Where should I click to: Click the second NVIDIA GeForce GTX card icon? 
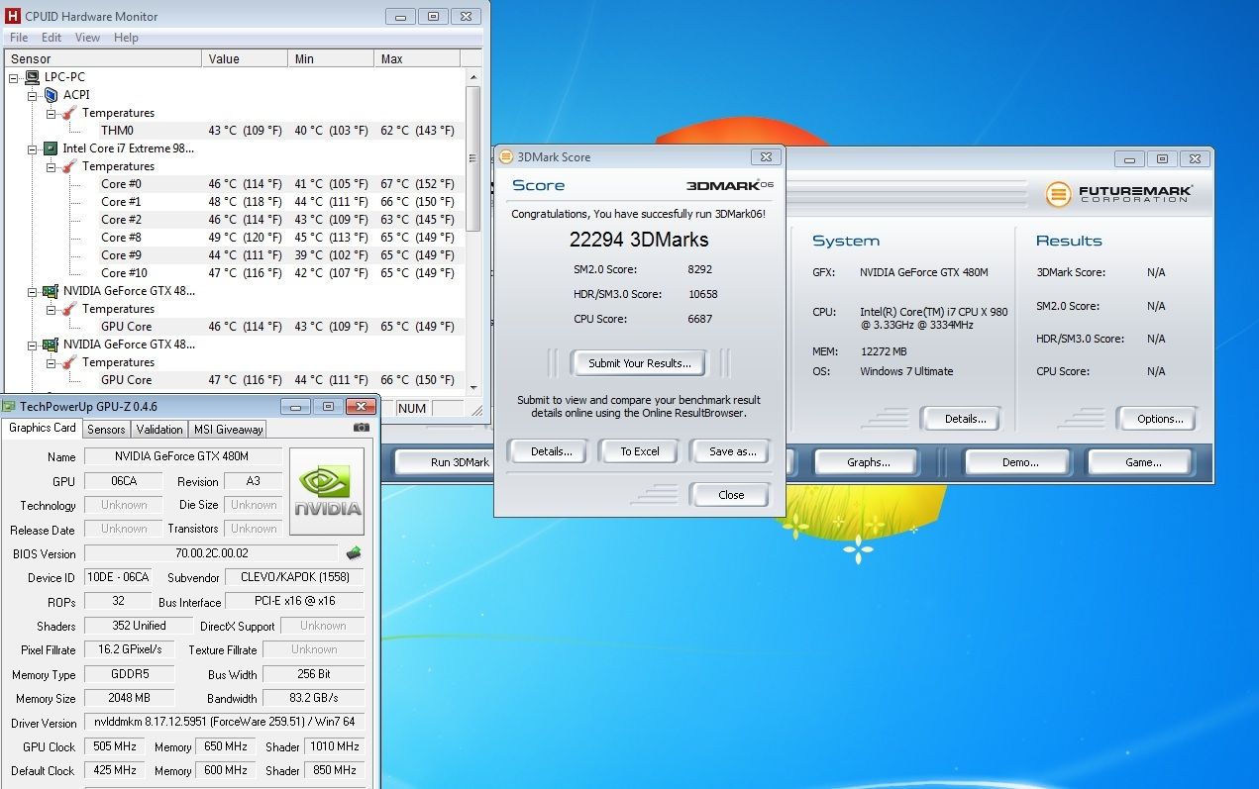click(x=51, y=345)
